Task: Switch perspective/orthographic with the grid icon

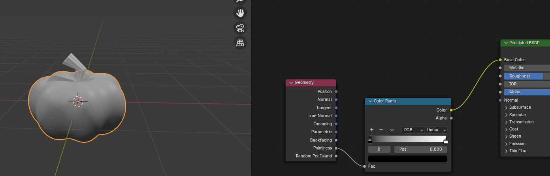Action: coord(240,43)
